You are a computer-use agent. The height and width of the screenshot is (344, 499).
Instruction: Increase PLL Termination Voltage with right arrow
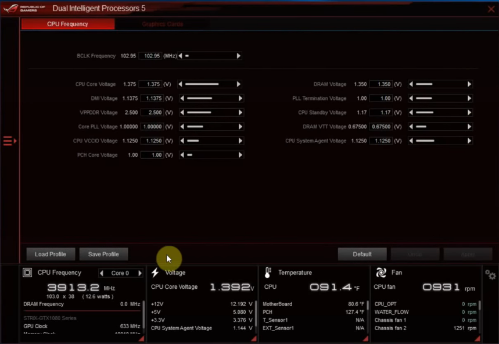469,98
